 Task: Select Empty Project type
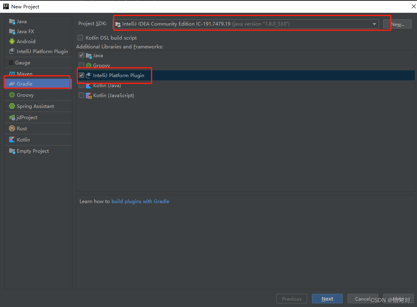pyautogui.click(x=38, y=151)
